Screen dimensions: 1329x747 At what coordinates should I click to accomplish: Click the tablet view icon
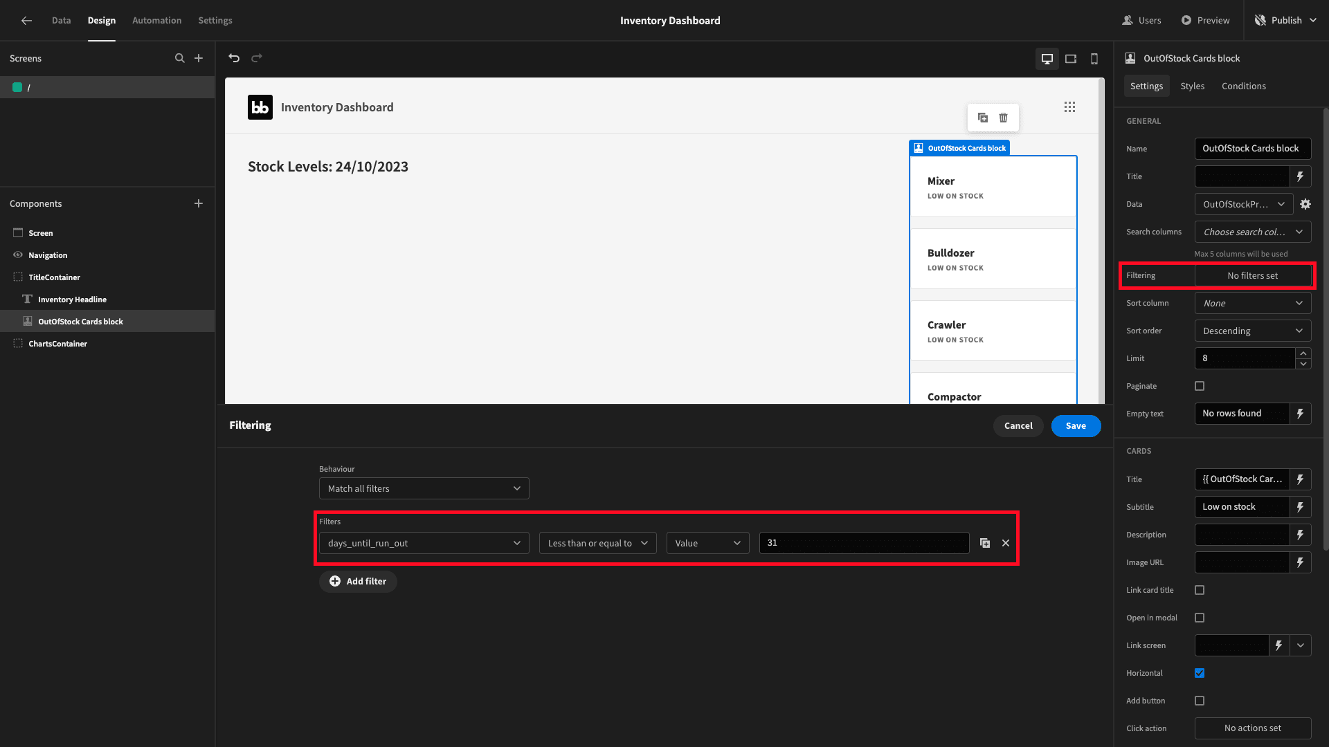(1071, 58)
